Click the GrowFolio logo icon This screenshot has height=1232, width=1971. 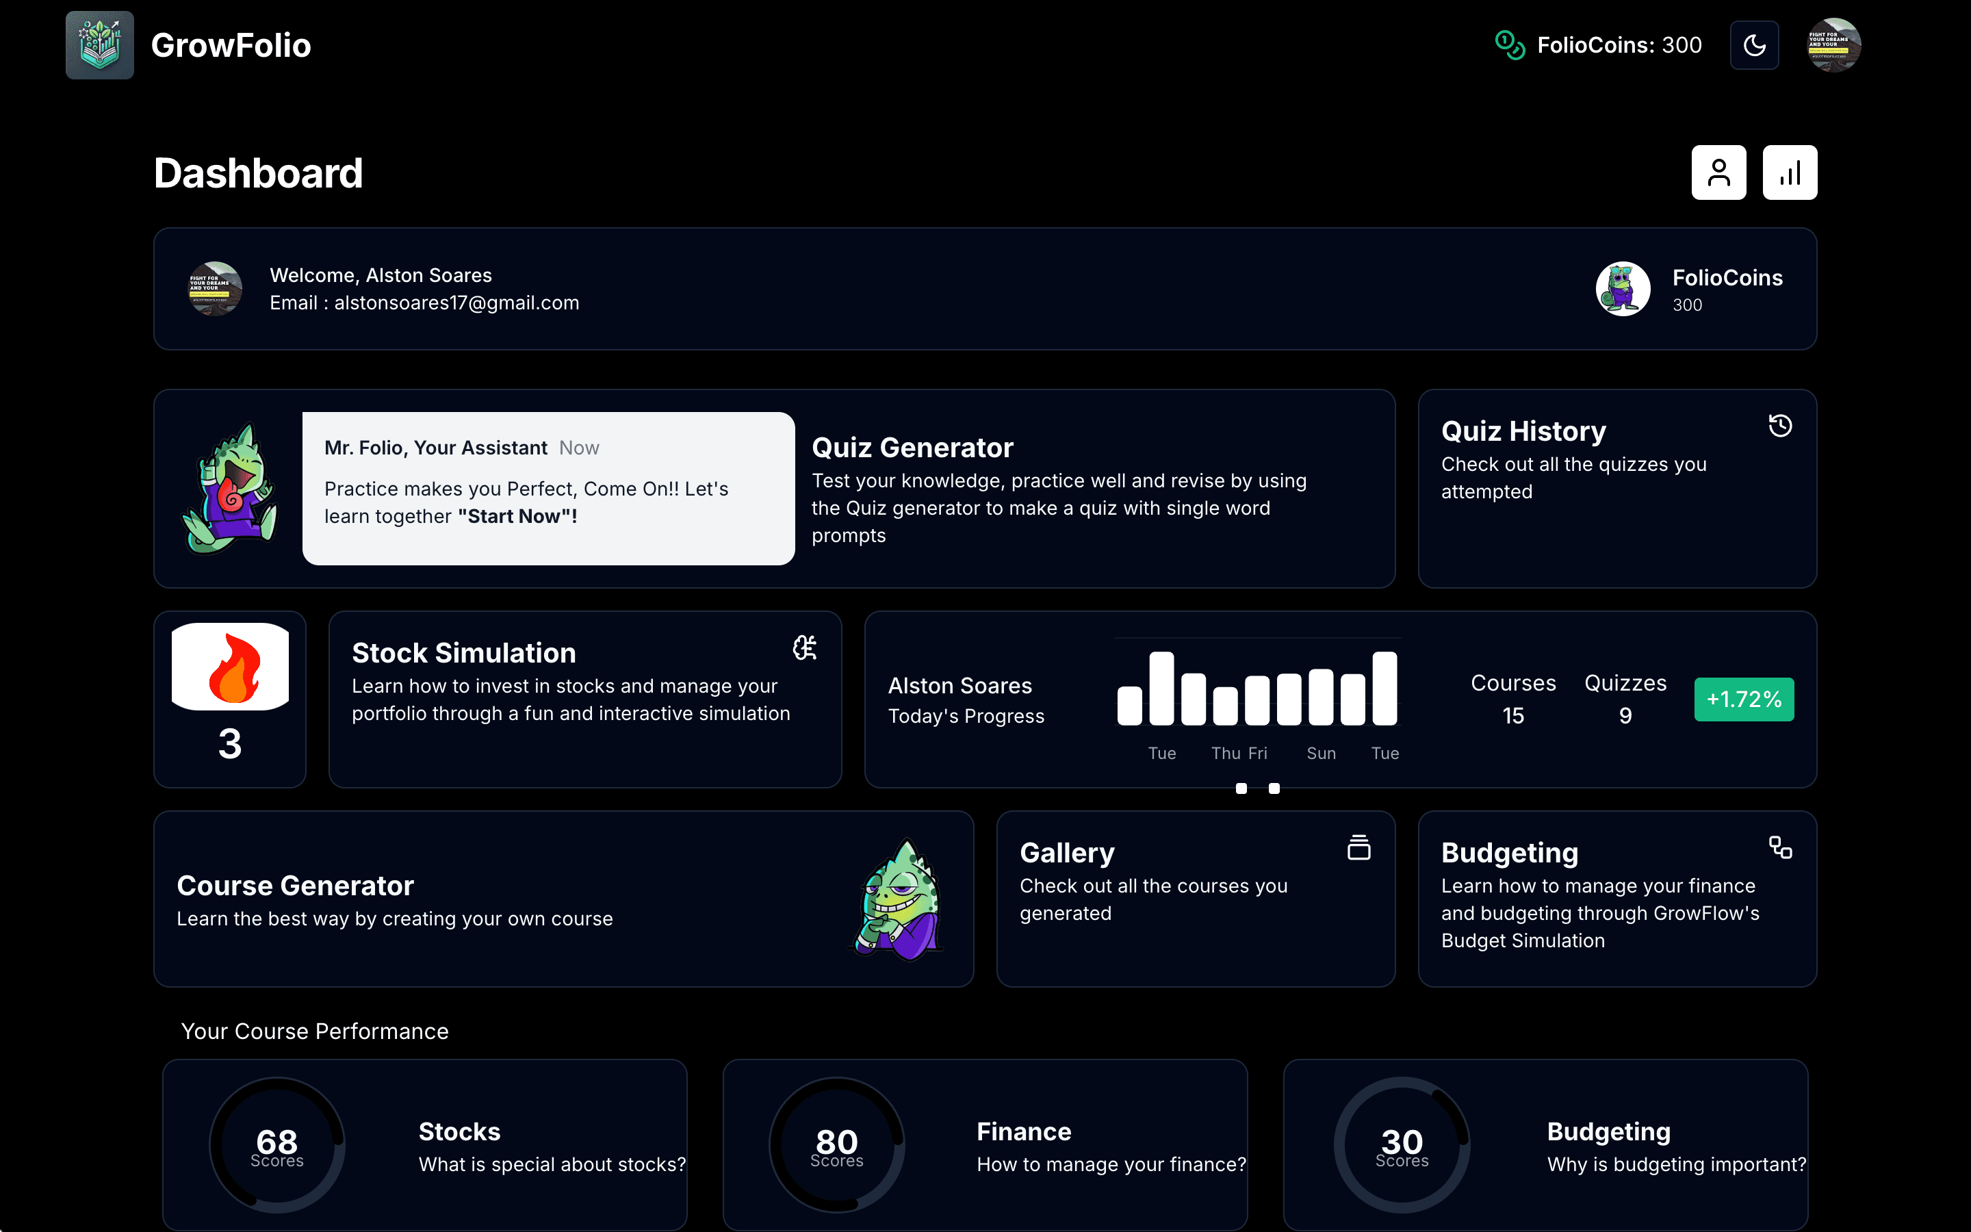(x=99, y=44)
